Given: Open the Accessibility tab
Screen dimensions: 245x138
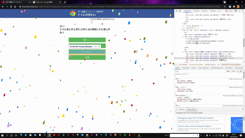Looking at the screenshot, I should [239, 68].
